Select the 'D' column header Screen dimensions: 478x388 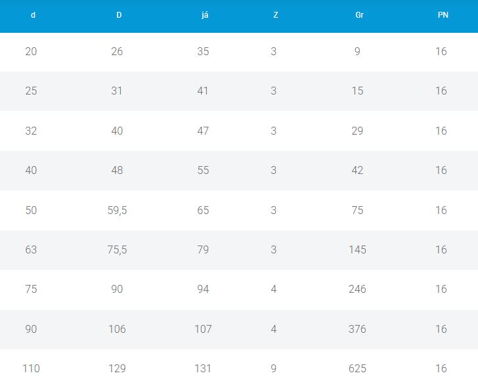coord(119,15)
